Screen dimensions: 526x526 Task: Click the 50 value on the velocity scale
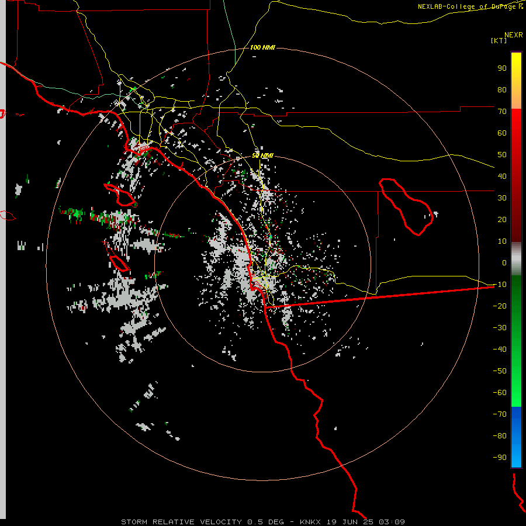point(502,155)
